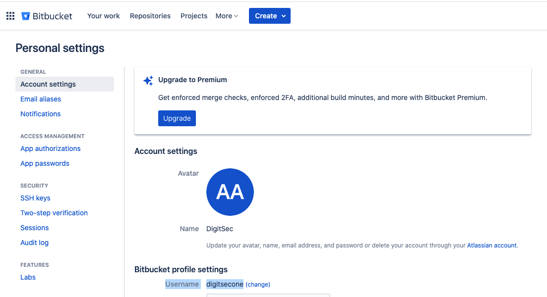Click the Personal settings heading
The width and height of the screenshot is (547, 297).
point(60,48)
